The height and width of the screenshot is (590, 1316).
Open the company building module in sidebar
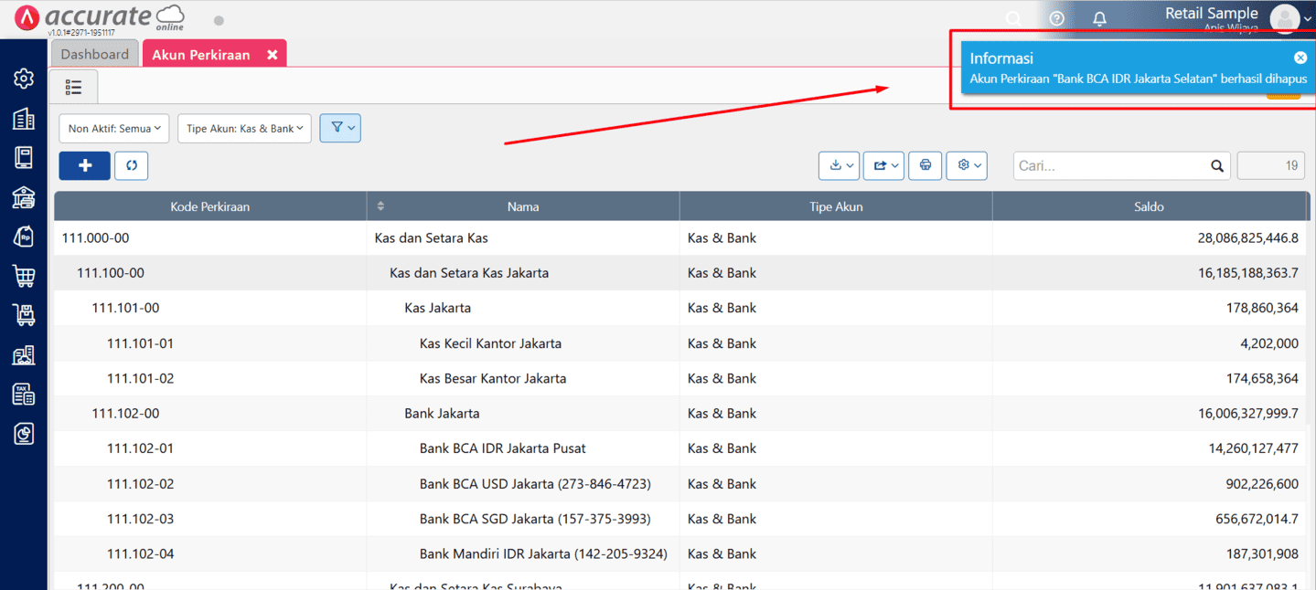(x=24, y=119)
